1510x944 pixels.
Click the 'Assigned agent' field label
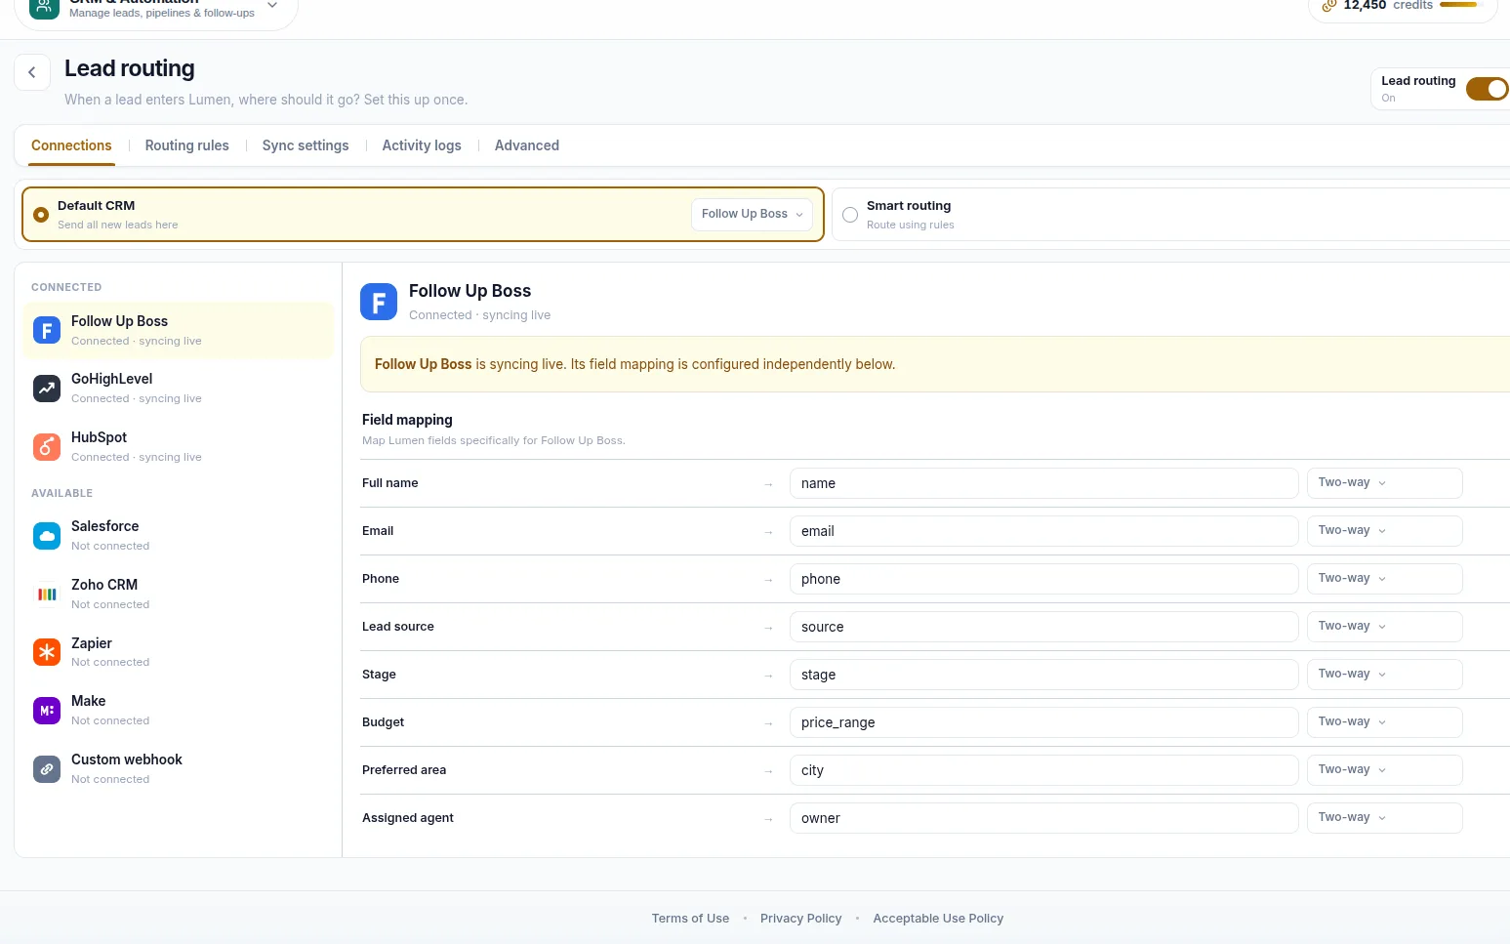click(x=408, y=818)
